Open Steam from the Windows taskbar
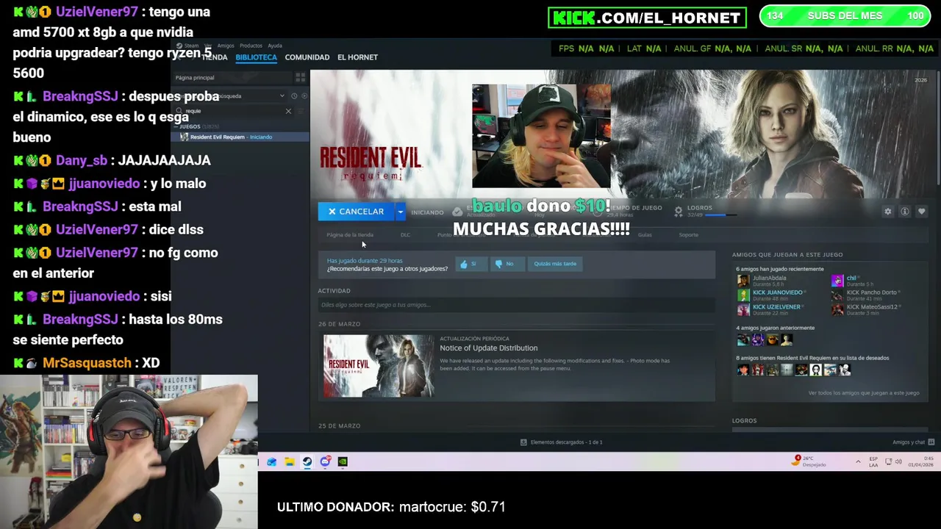Image resolution: width=941 pixels, height=529 pixels. [307, 462]
